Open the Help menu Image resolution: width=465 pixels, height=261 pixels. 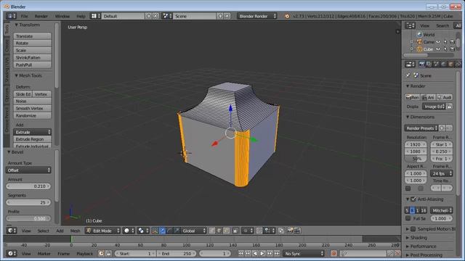pos(81,16)
